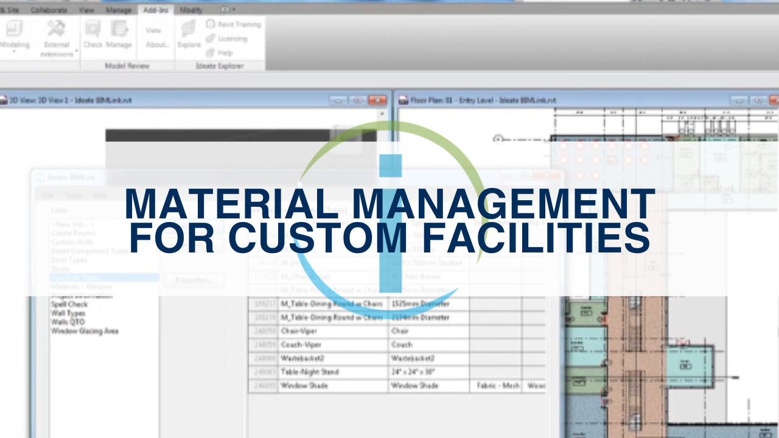This screenshot has height=438, width=779.
Task: Click the 'Couch' type cell
Action: point(428,345)
